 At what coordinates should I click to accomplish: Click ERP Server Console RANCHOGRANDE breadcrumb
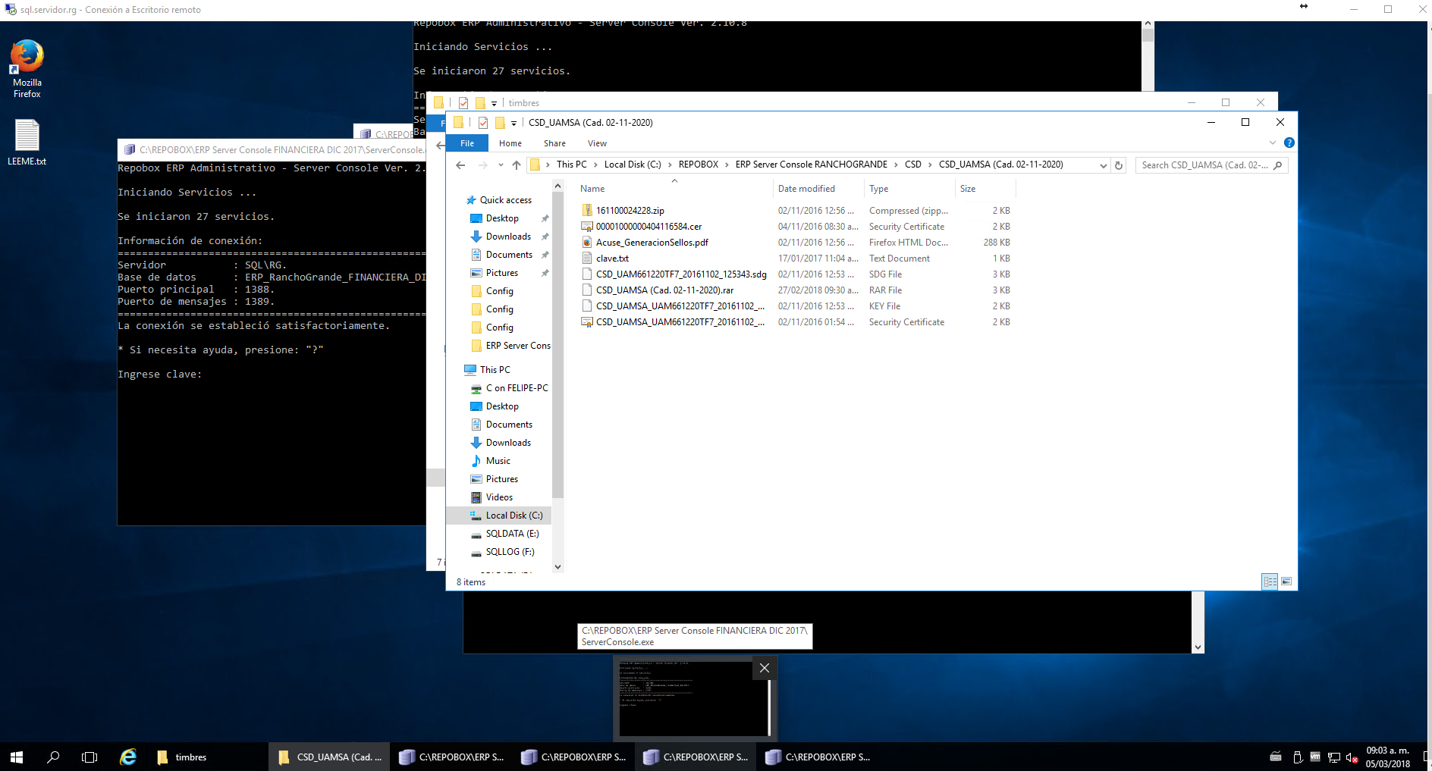pyautogui.click(x=811, y=165)
